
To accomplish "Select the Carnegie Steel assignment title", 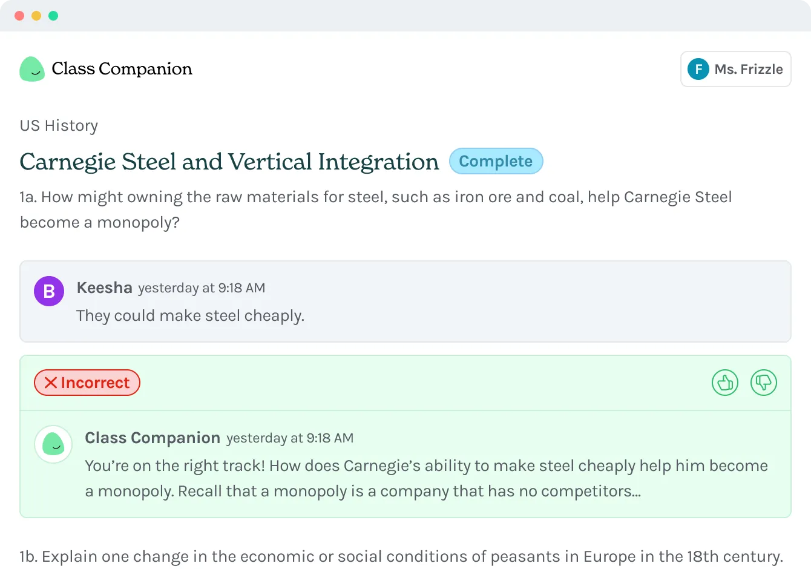I will pos(229,162).
